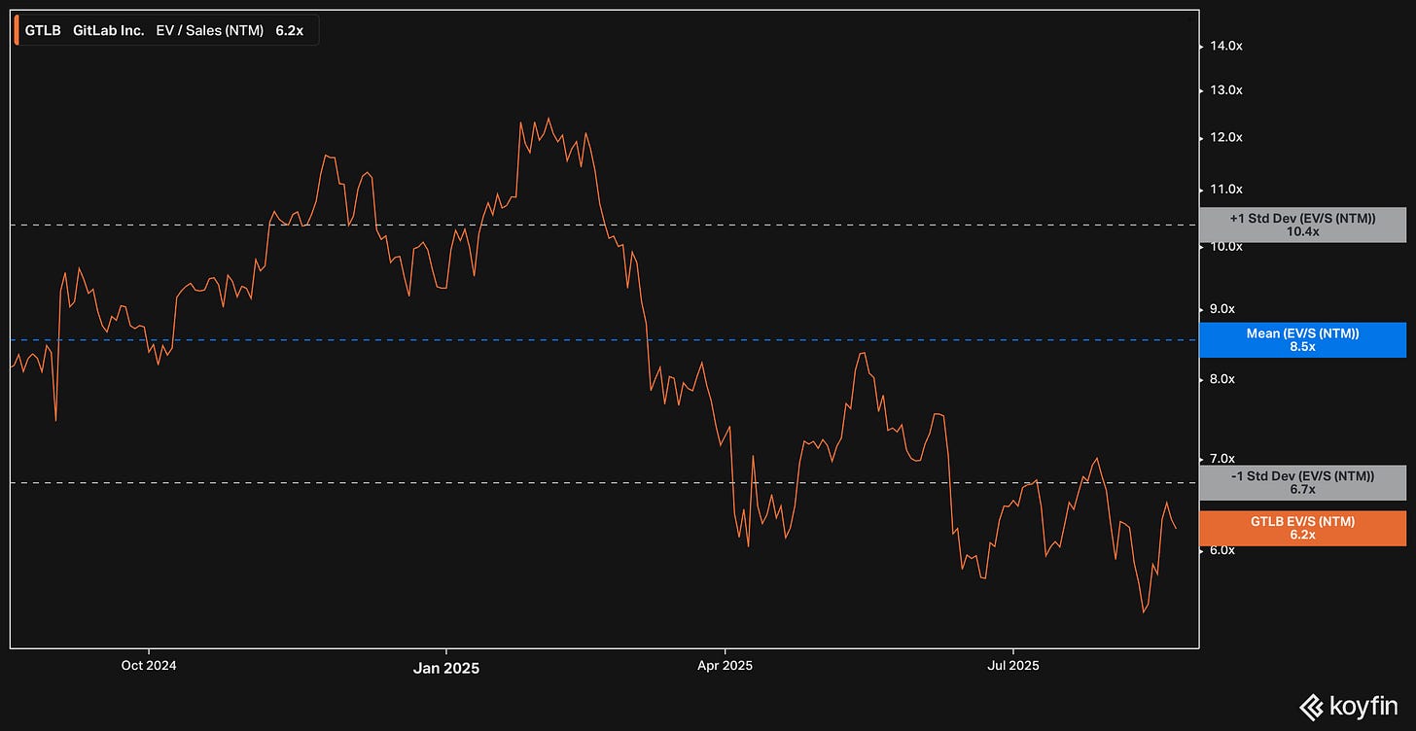Click the orange series color bar in the legend

point(16,30)
